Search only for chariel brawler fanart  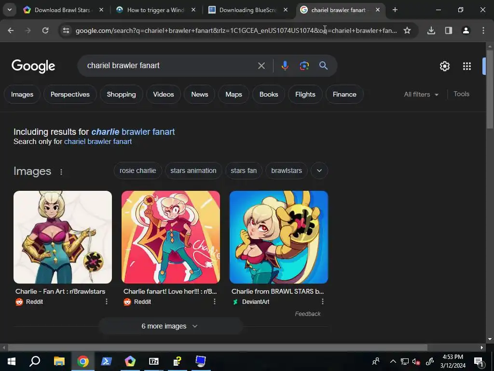pyautogui.click(x=98, y=142)
